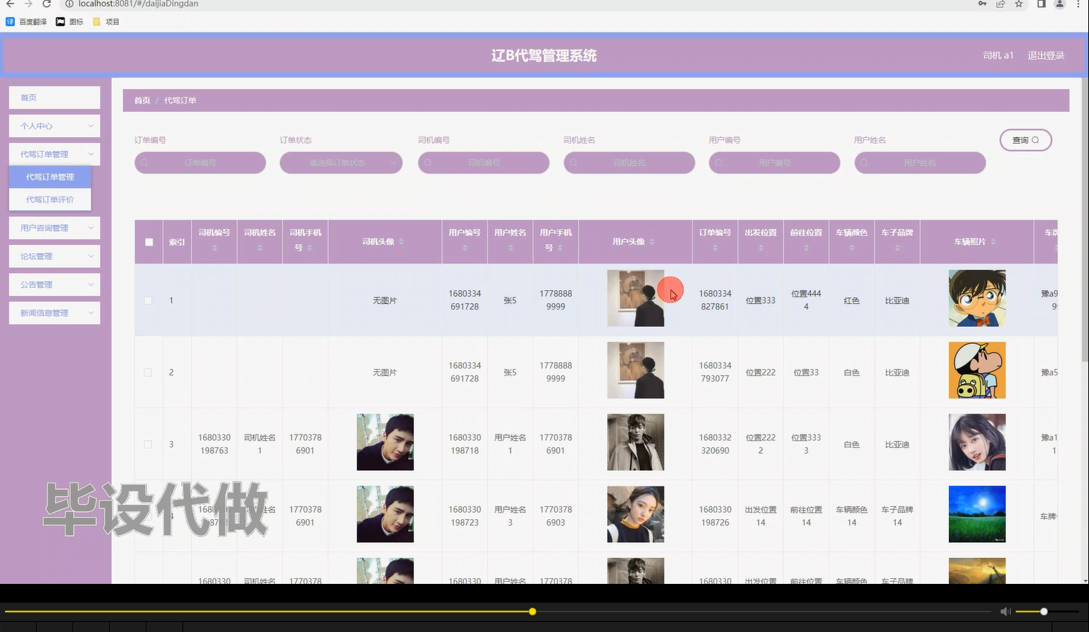Open row 1 Conan car photo thumbnail
The width and height of the screenshot is (1089, 632).
click(x=977, y=298)
